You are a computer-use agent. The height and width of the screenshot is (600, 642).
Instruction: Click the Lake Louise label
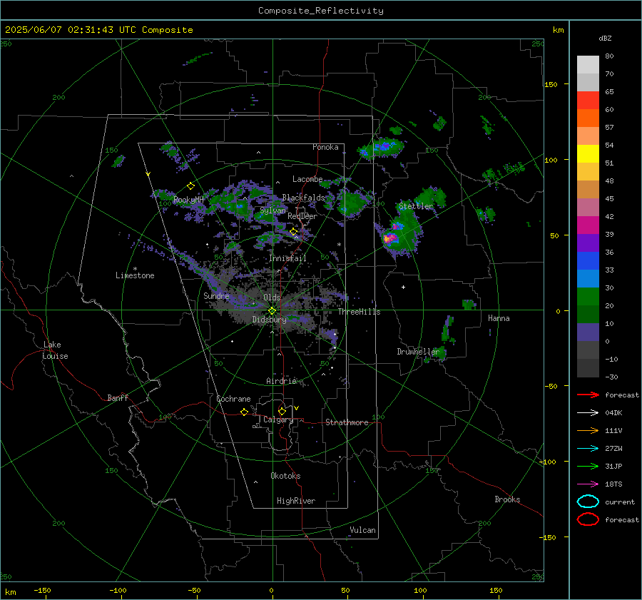click(55, 350)
